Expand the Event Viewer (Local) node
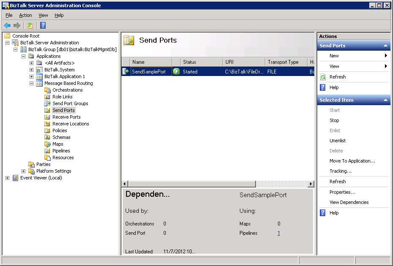393x266 pixels. (8, 178)
